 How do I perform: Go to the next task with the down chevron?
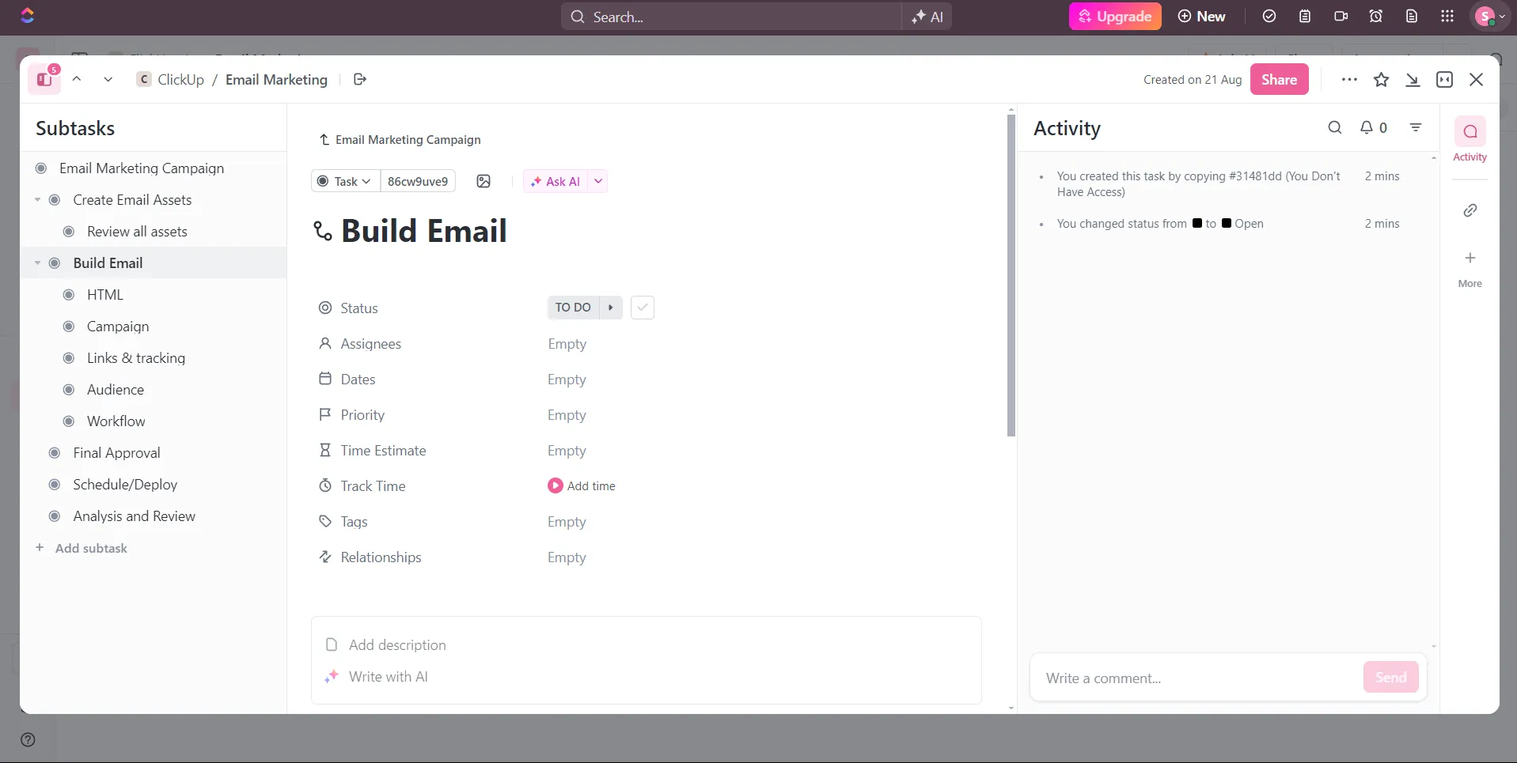tap(108, 79)
